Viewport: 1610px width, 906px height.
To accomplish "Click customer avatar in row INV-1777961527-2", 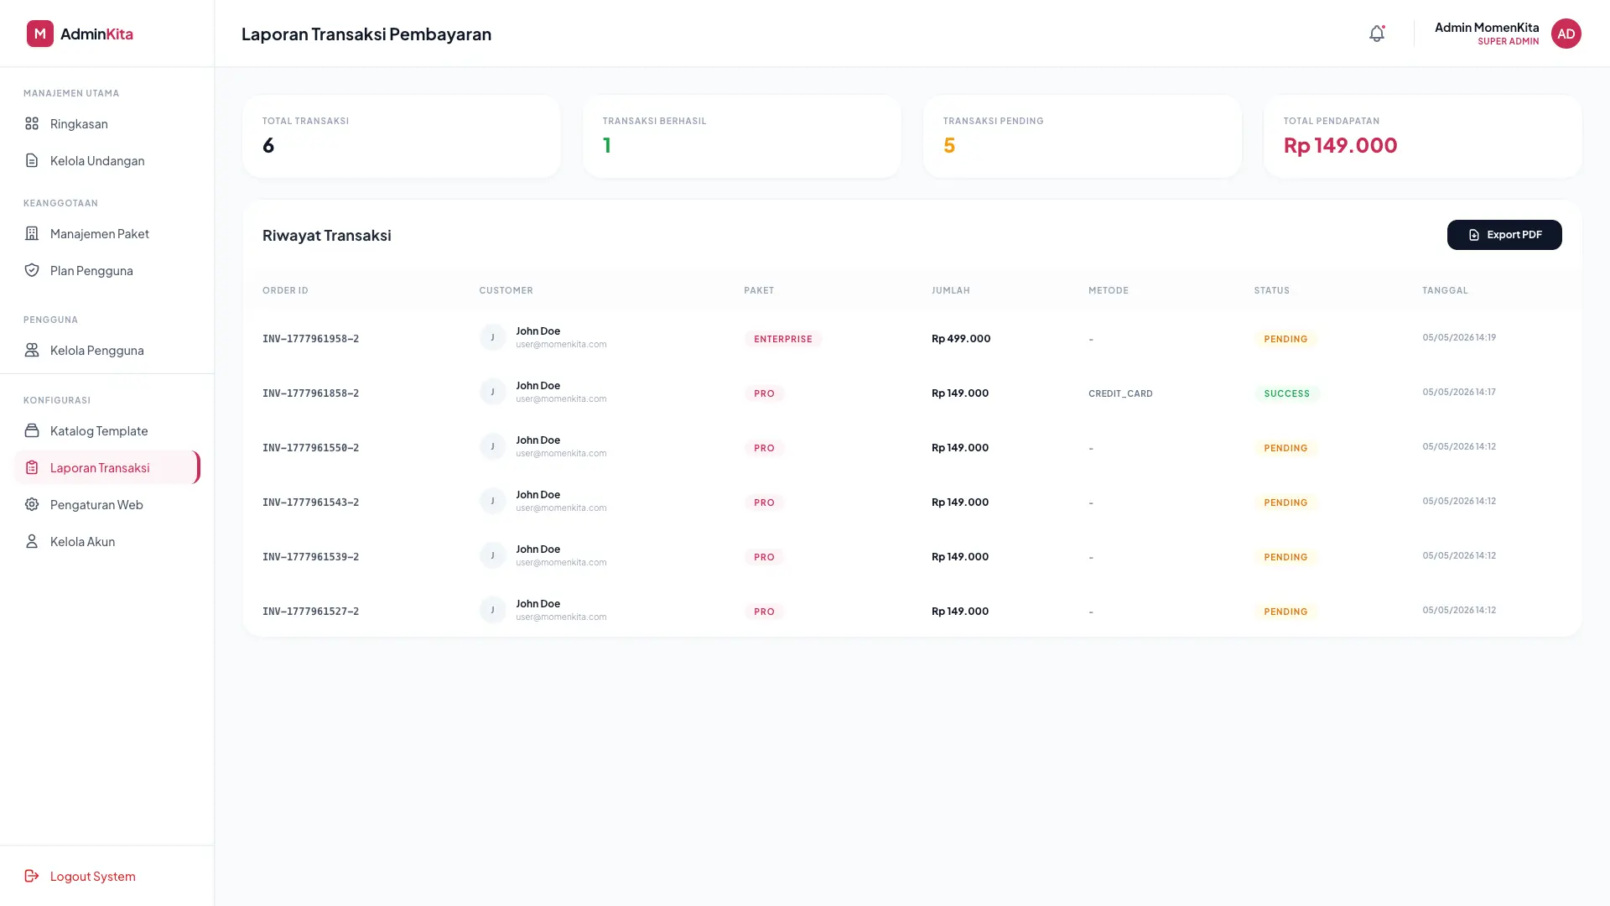I will [x=492, y=610].
